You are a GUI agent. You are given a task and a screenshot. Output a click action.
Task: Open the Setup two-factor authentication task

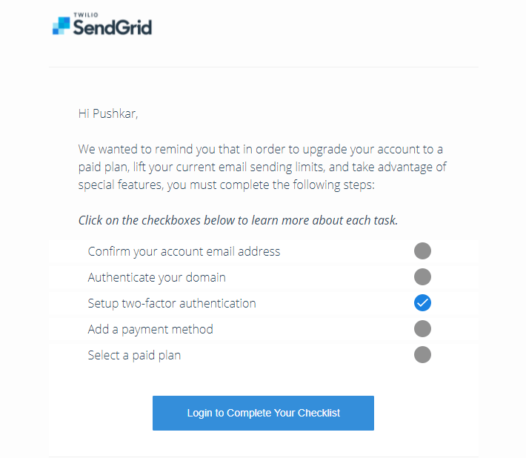(172, 303)
